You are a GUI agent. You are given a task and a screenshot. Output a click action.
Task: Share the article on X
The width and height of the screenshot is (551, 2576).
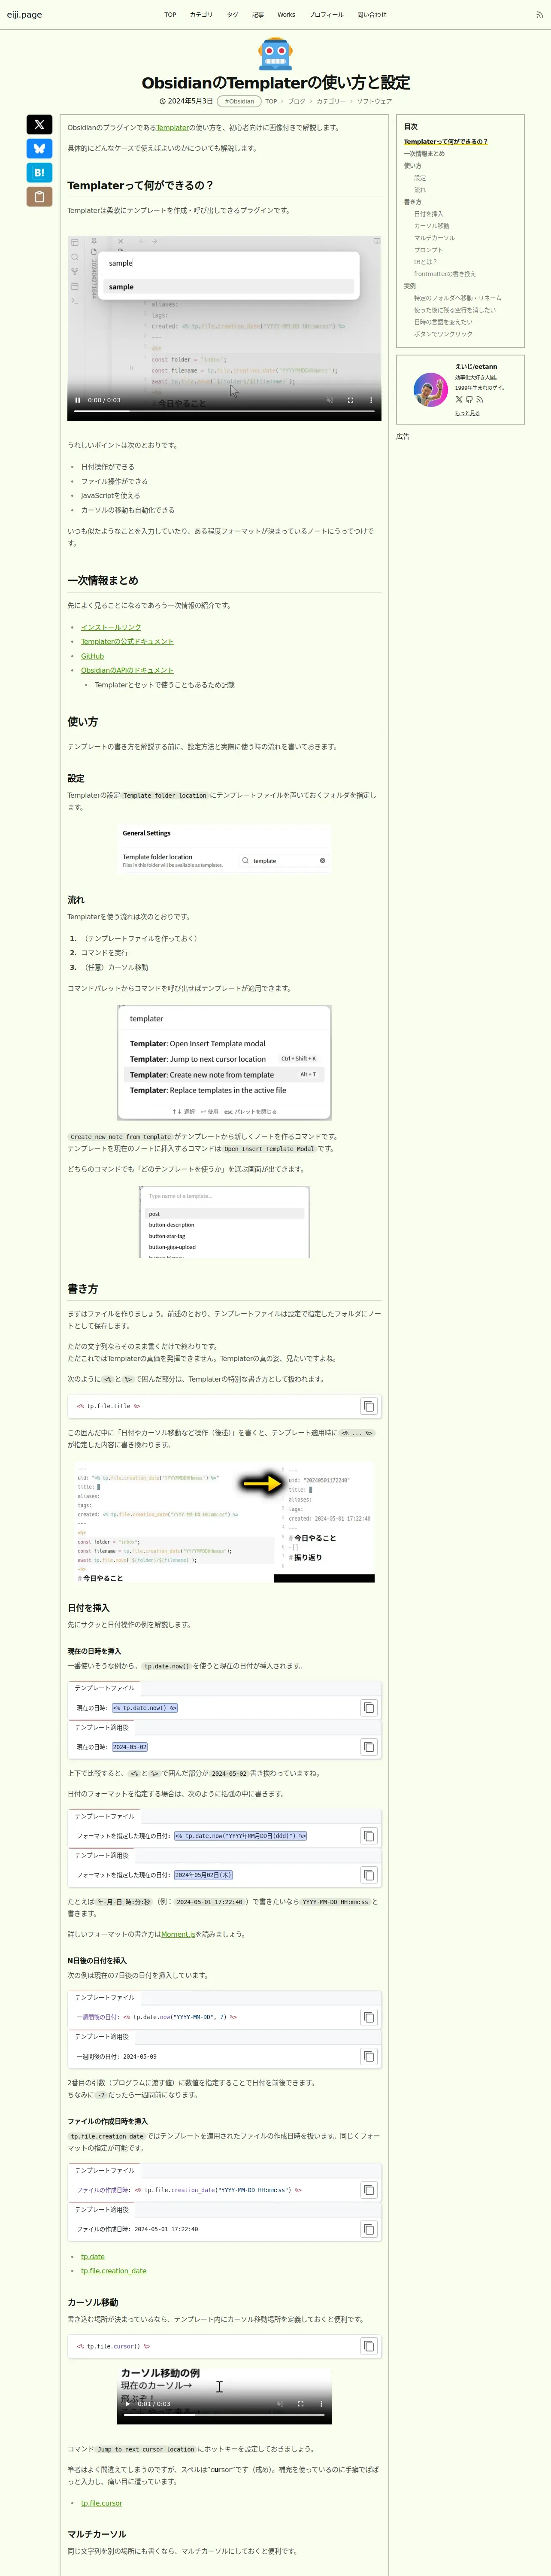click(39, 124)
